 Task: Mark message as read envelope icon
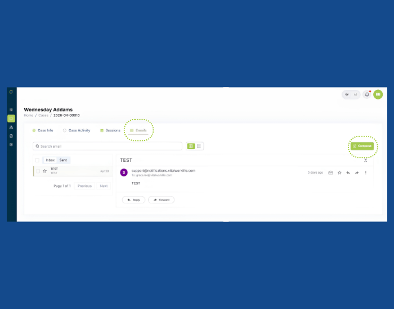click(x=331, y=172)
